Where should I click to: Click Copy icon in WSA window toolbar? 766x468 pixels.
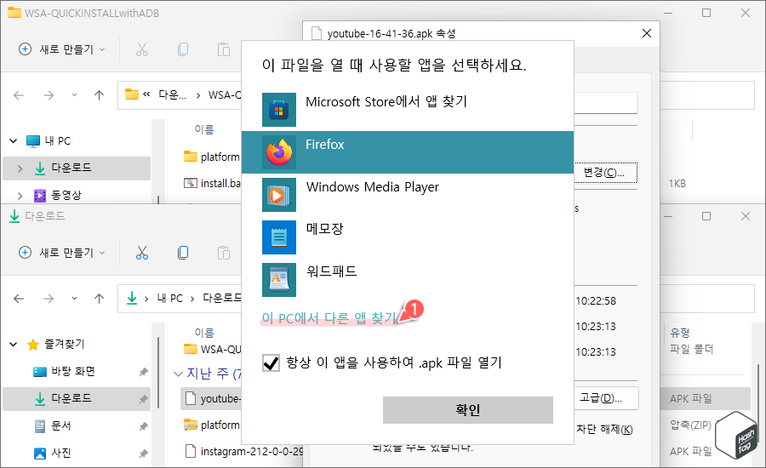[x=183, y=49]
